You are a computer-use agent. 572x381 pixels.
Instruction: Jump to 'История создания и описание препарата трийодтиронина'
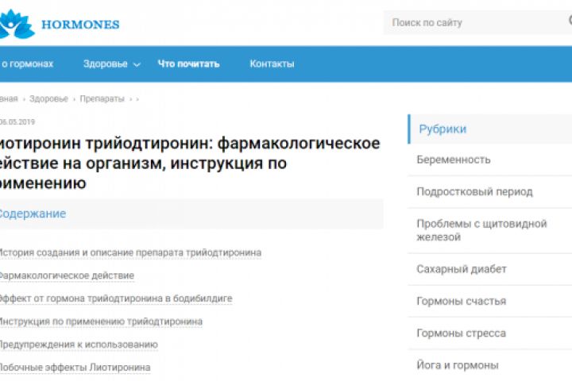click(x=130, y=252)
